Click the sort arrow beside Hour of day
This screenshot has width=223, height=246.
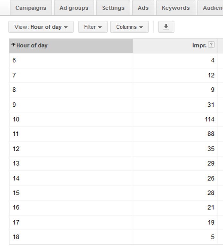point(13,45)
